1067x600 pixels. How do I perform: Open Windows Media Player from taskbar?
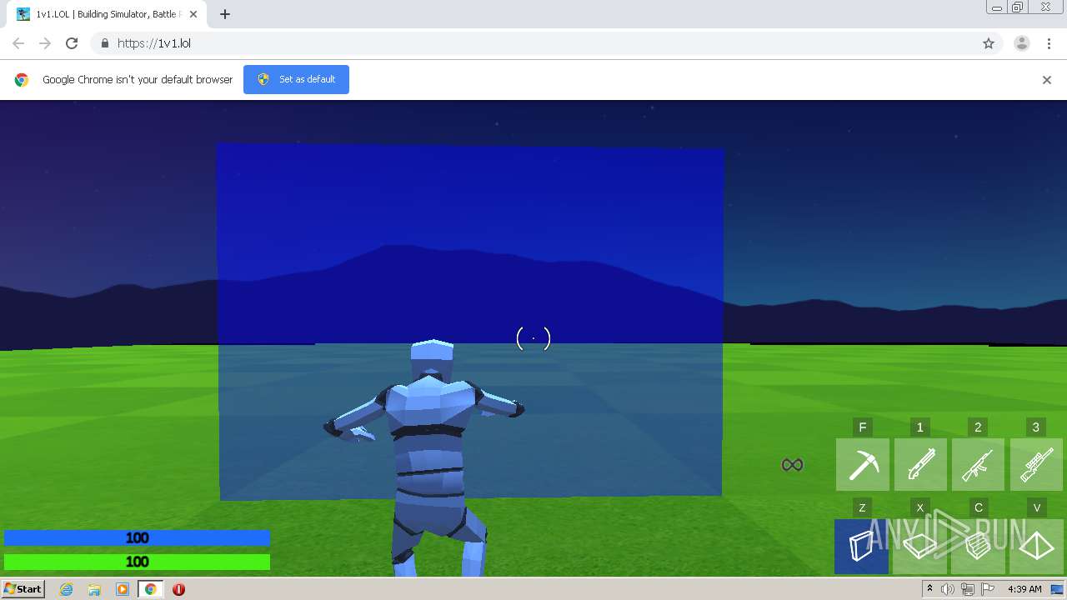click(x=123, y=589)
